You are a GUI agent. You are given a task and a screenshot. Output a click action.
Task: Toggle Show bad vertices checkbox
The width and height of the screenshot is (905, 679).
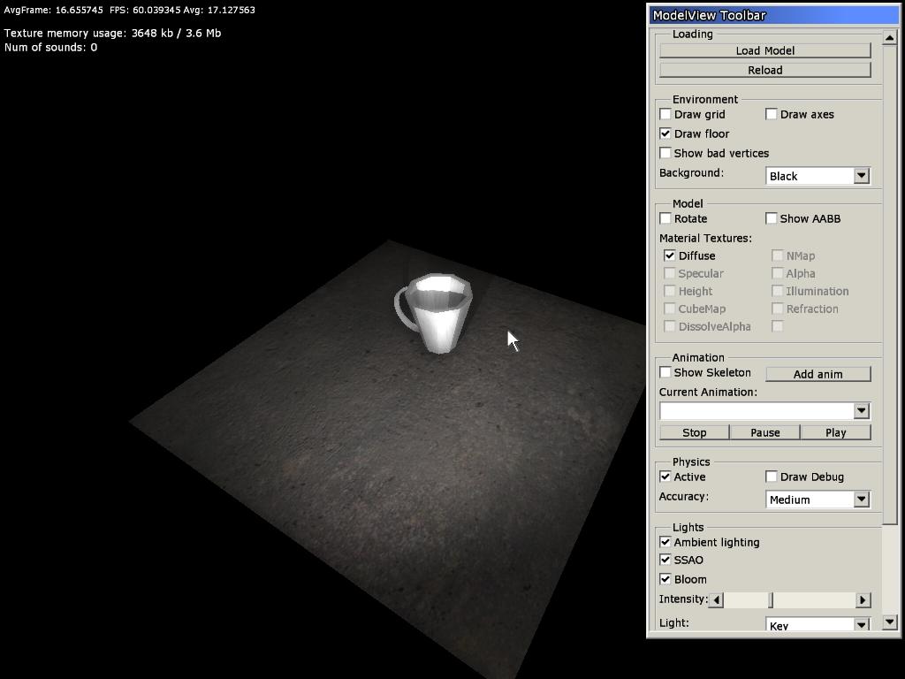click(x=665, y=153)
